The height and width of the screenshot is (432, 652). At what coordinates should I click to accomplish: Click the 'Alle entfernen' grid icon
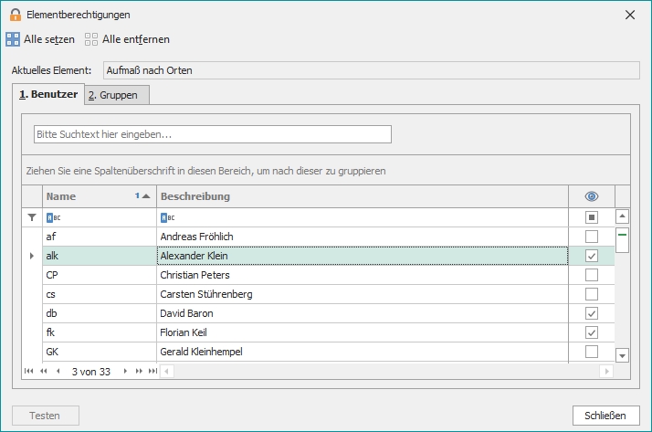point(91,39)
